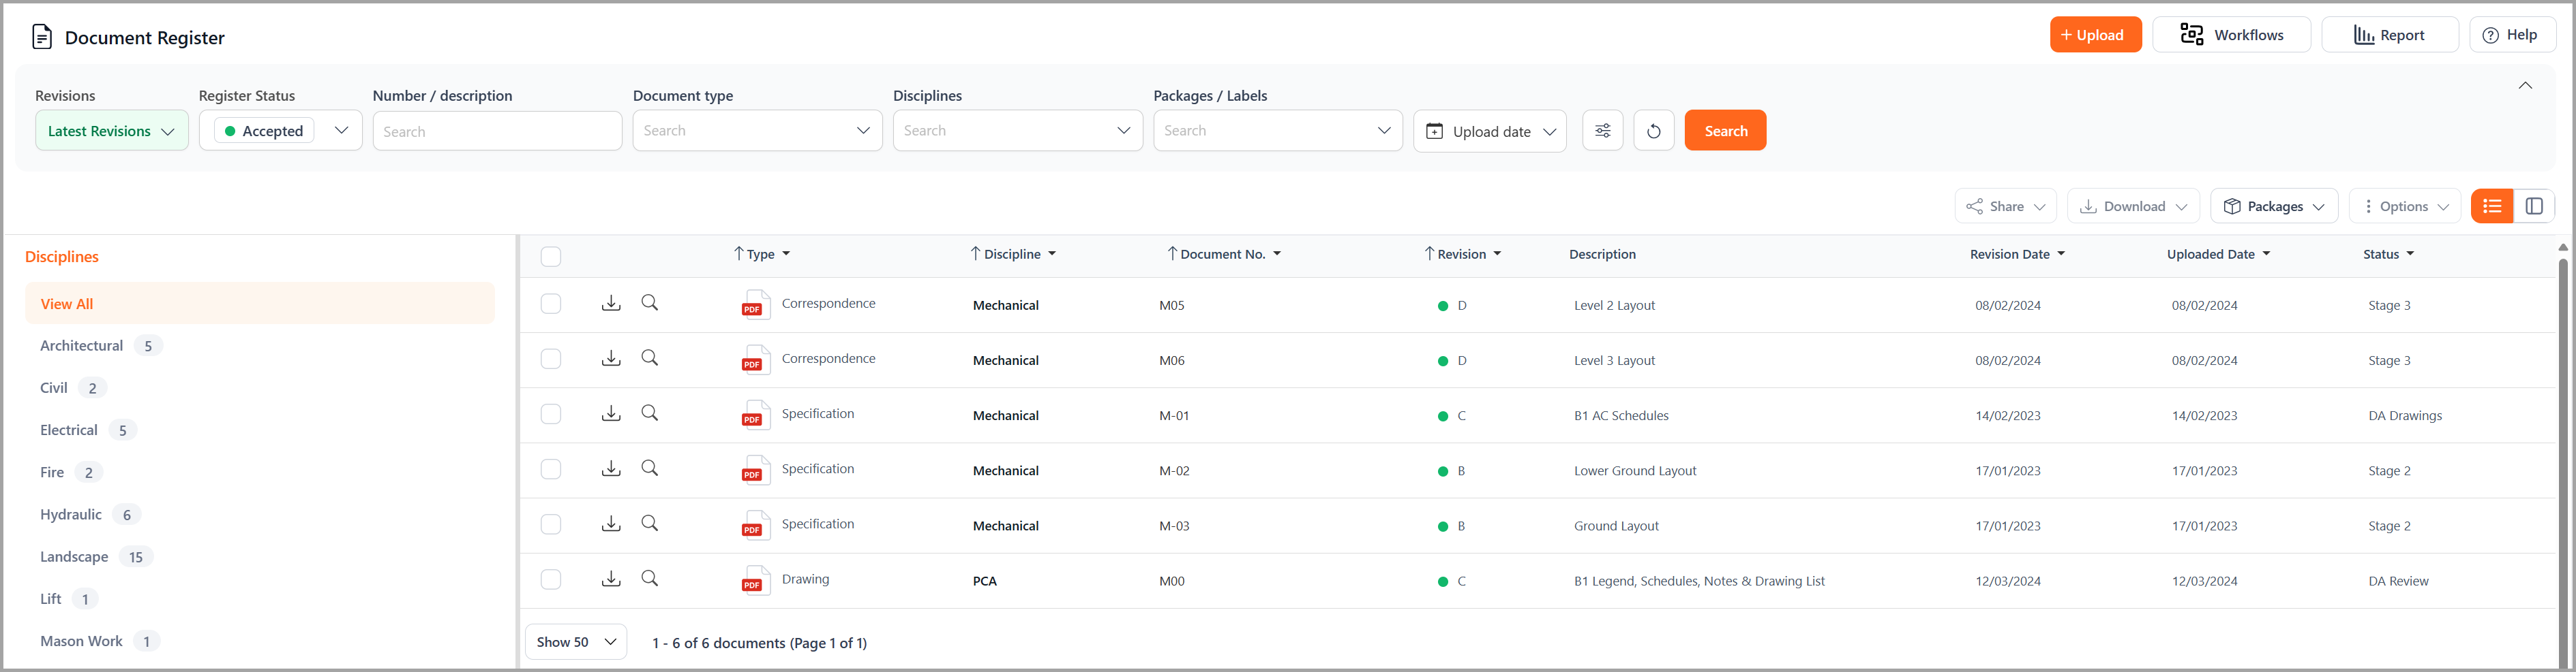Sort by Document No. column header
The height and width of the screenshot is (672, 2576).
pyautogui.click(x=1224, y=255)
